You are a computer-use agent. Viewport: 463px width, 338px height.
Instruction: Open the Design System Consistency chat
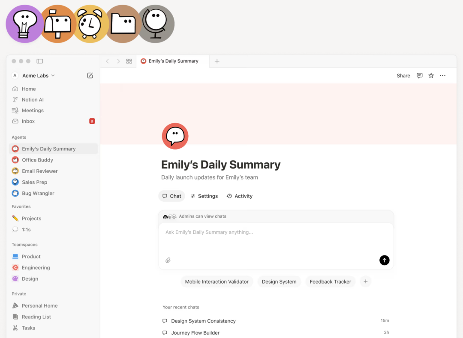(276, 321)
